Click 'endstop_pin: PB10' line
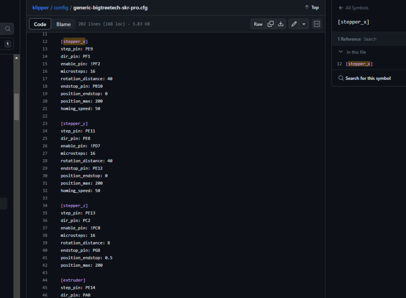Viewport: 406px width, 298px height. coord(82,86)
